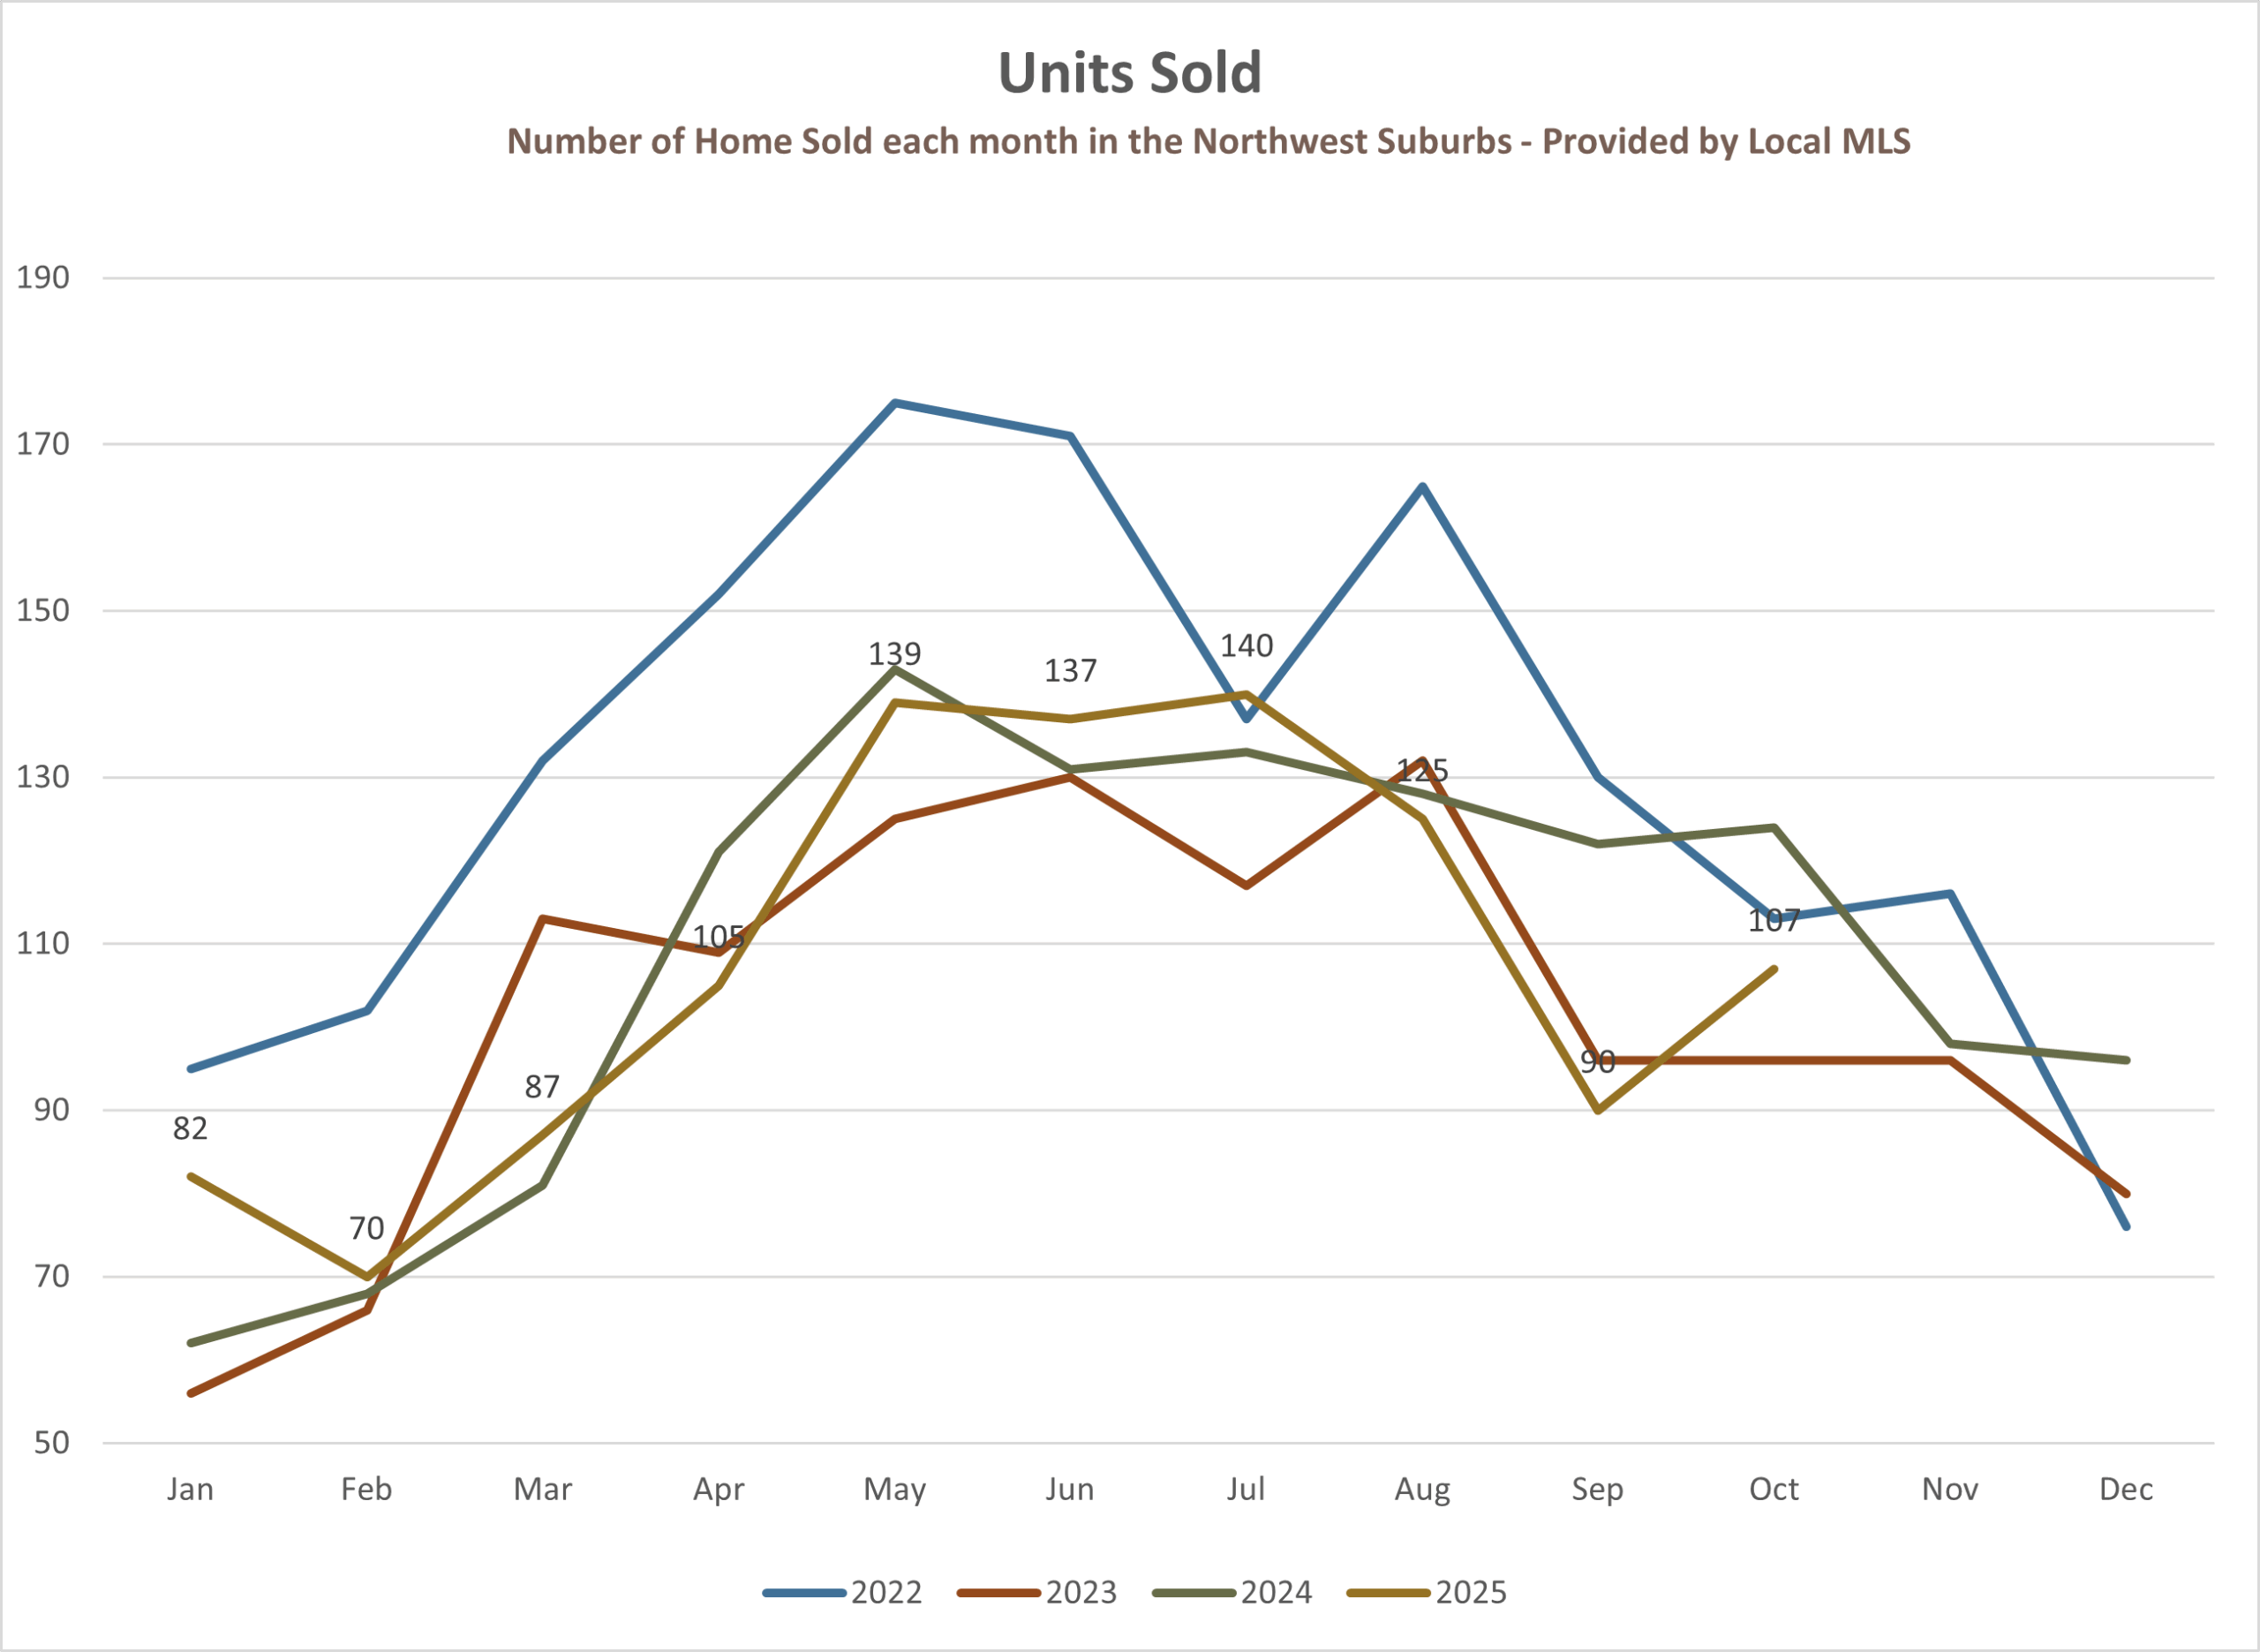Select the Northwest Suburbs subtitle text
Screen dimensions: 2260x1652
(x=1209, y=141)
